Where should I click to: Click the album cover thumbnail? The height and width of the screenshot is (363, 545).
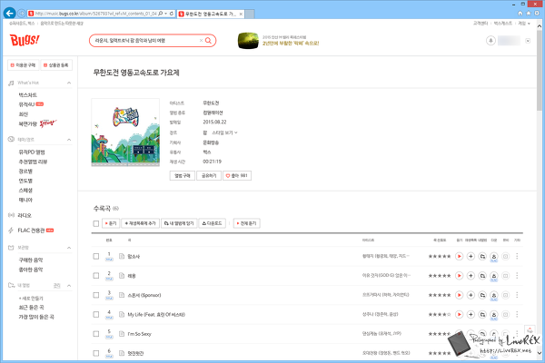(125, 132)
